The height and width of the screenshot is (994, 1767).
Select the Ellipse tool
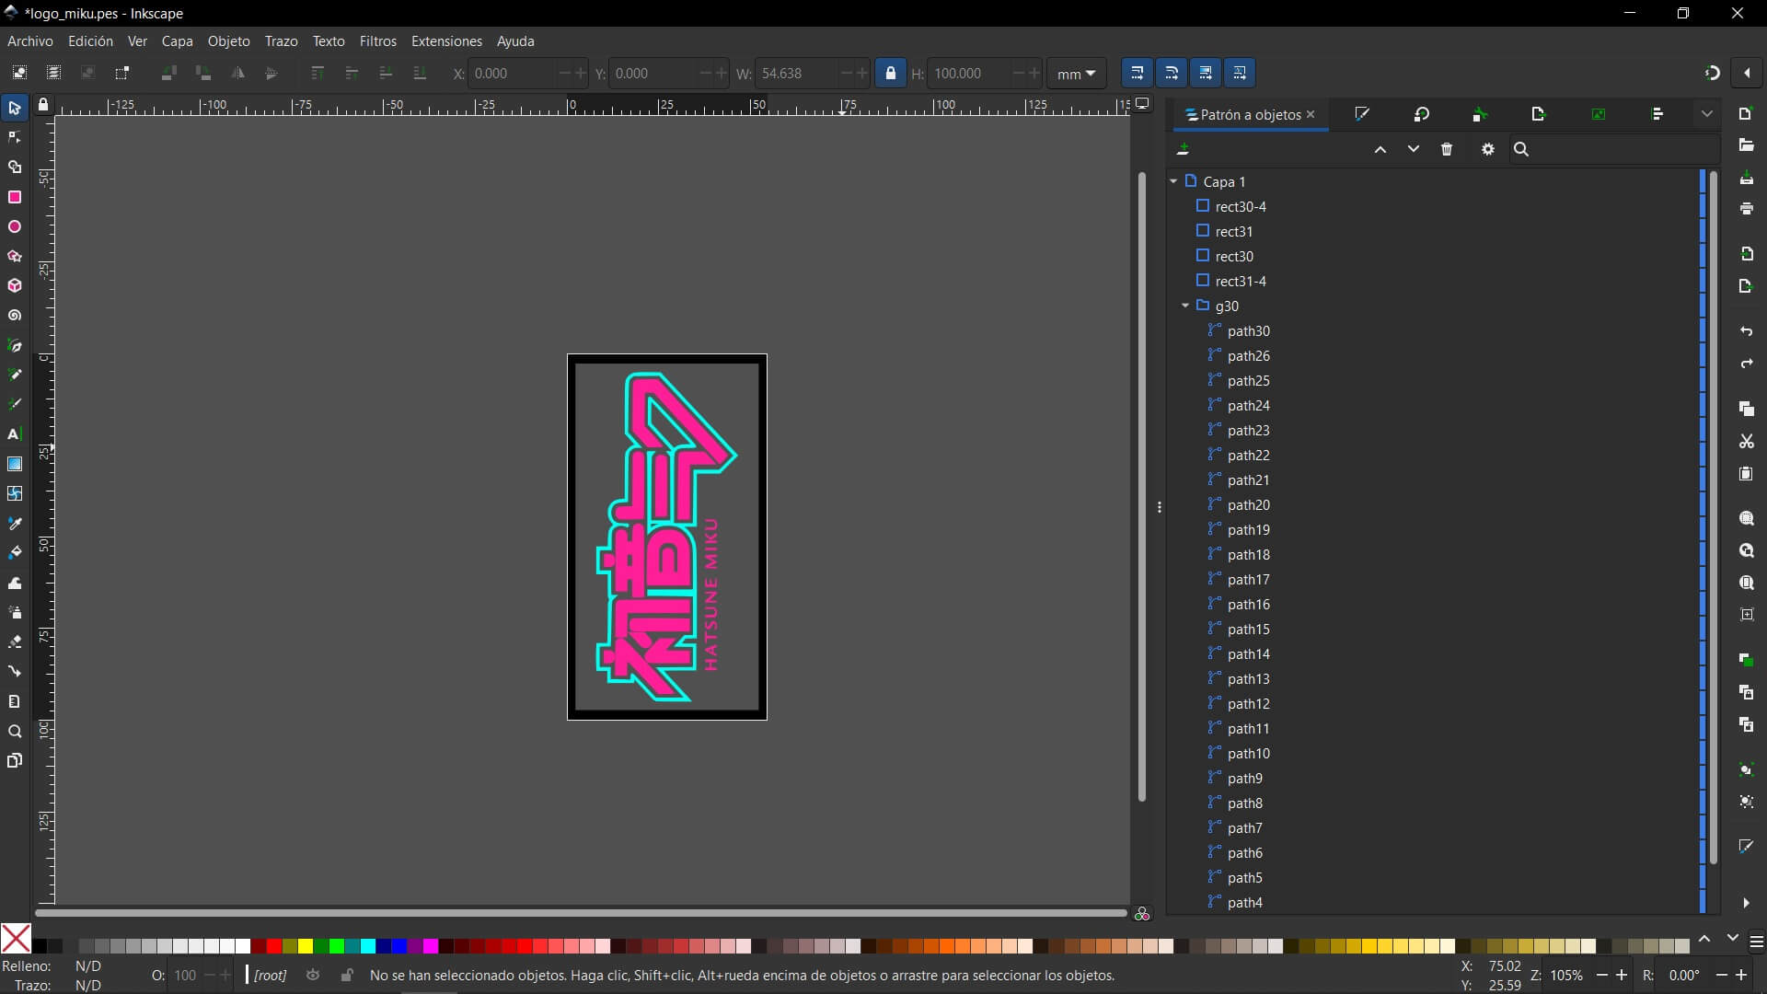point(15,226)
